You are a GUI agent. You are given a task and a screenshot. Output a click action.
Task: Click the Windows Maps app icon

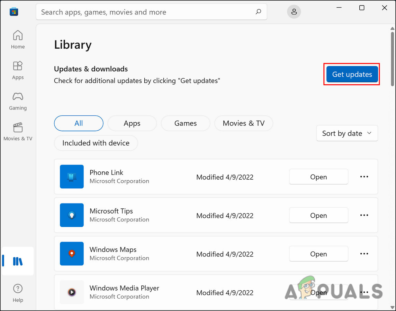point(72,254)
